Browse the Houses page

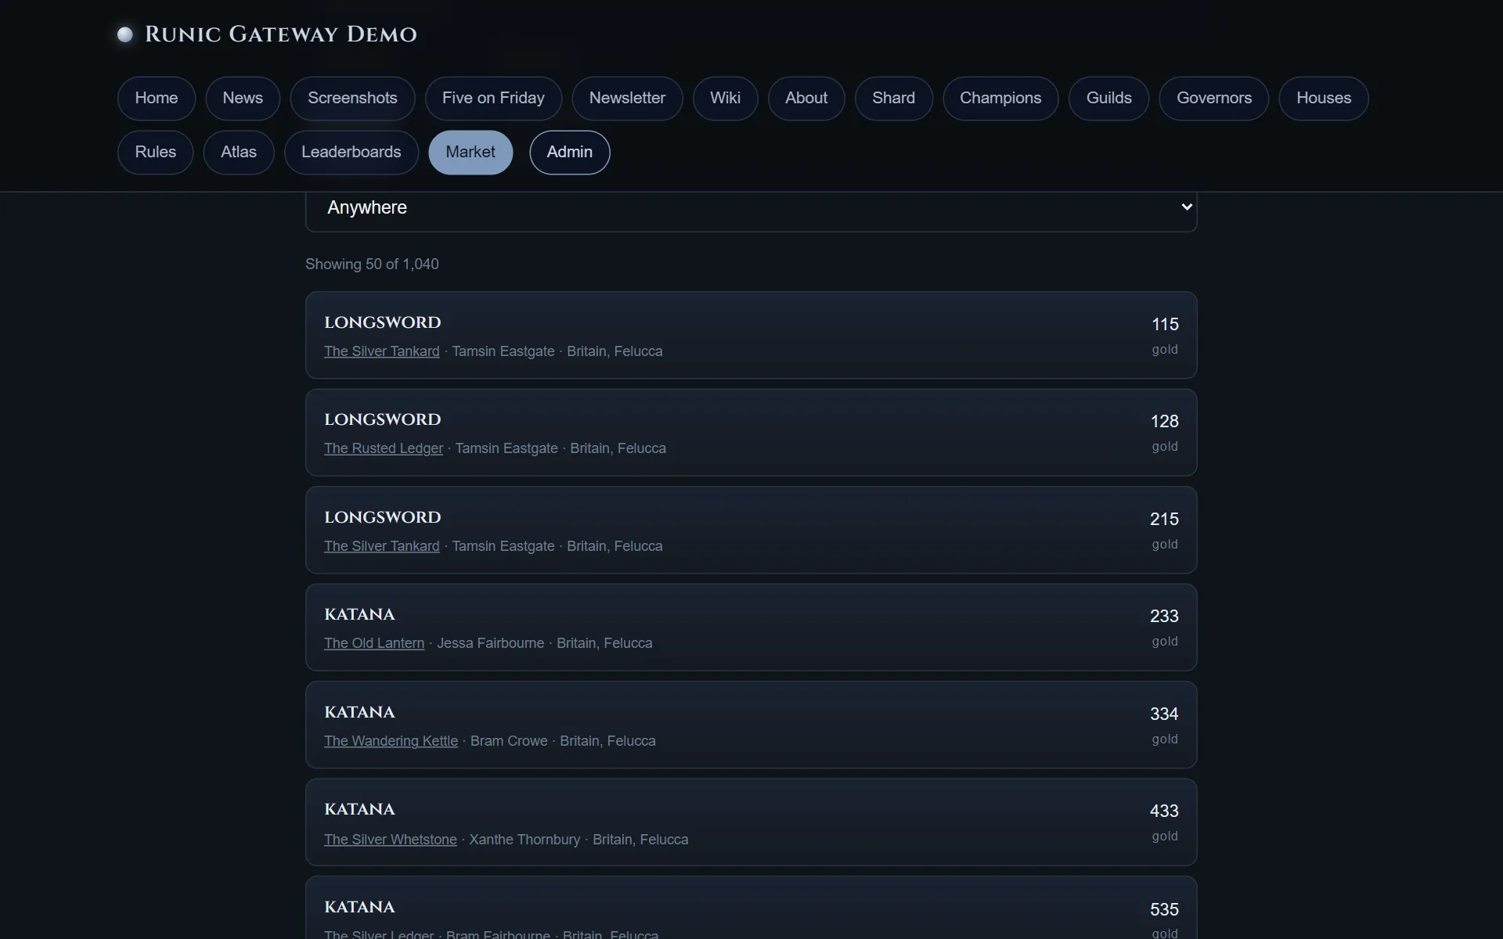pos(1324,99)
